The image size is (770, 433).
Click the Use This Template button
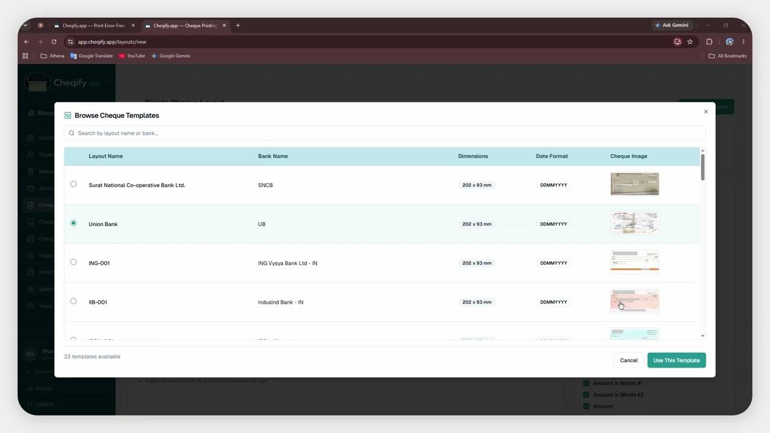[676, 360]
